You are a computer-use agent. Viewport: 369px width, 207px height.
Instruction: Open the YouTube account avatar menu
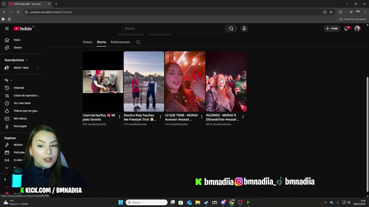[x=357, y=28]
